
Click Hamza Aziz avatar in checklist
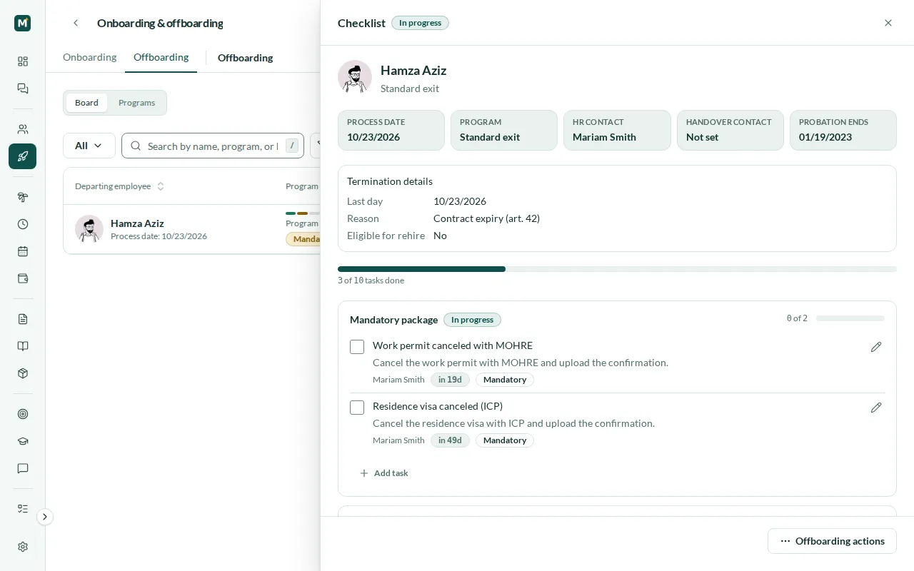[x=355, y=77]
